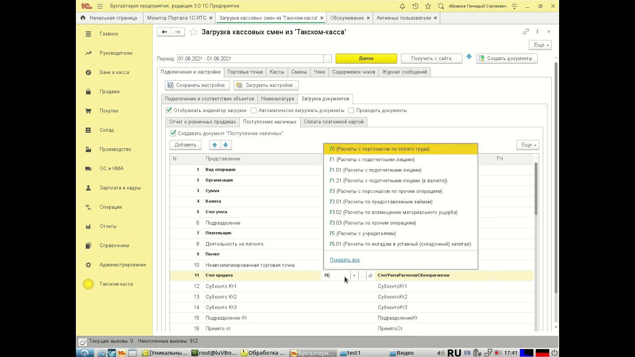Viewport: 635px width, 357px height.
Task: Switch to Смены tab
Action: (299, 72)
